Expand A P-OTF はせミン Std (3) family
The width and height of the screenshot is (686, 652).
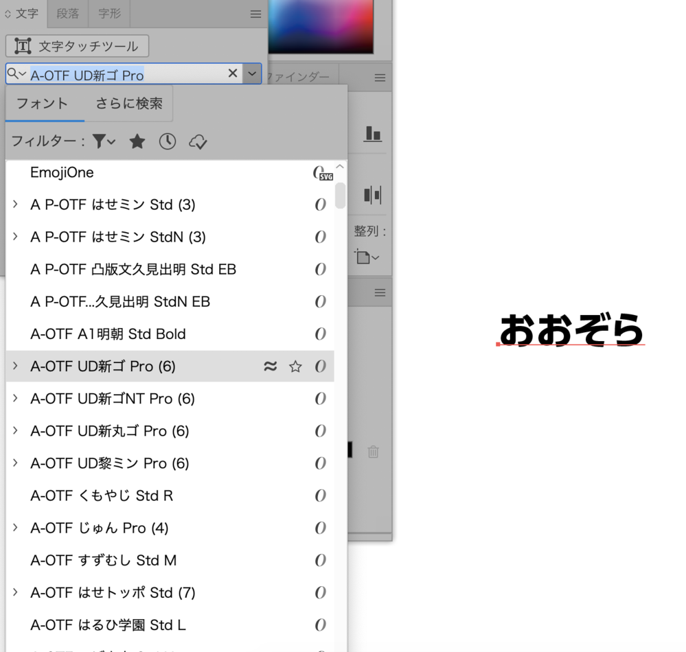15,205
